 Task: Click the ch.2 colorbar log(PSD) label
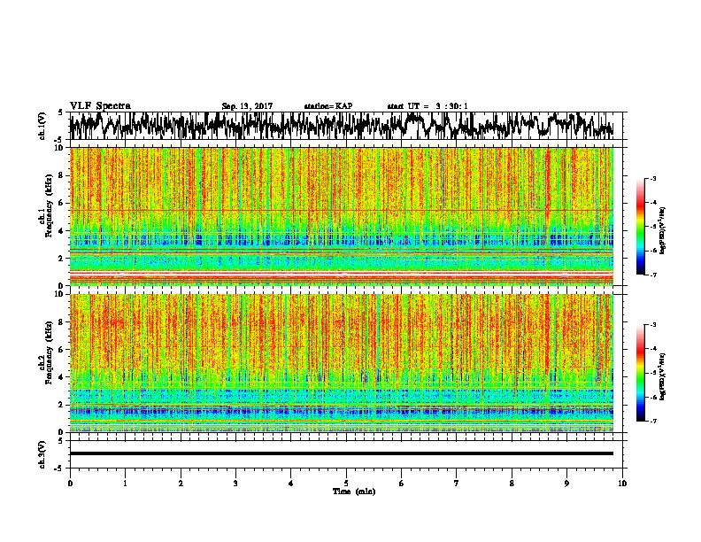click(x=663, y=376)
